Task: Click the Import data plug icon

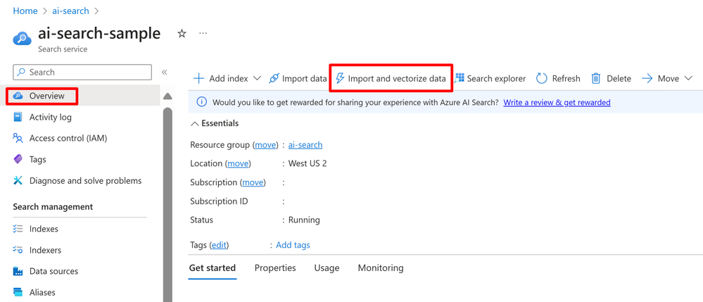Action: 274,79
